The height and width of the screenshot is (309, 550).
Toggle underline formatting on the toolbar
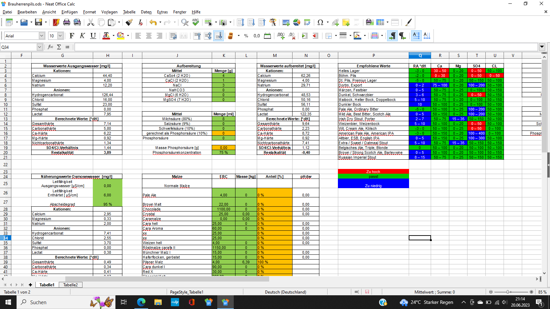tap(93, 36)
